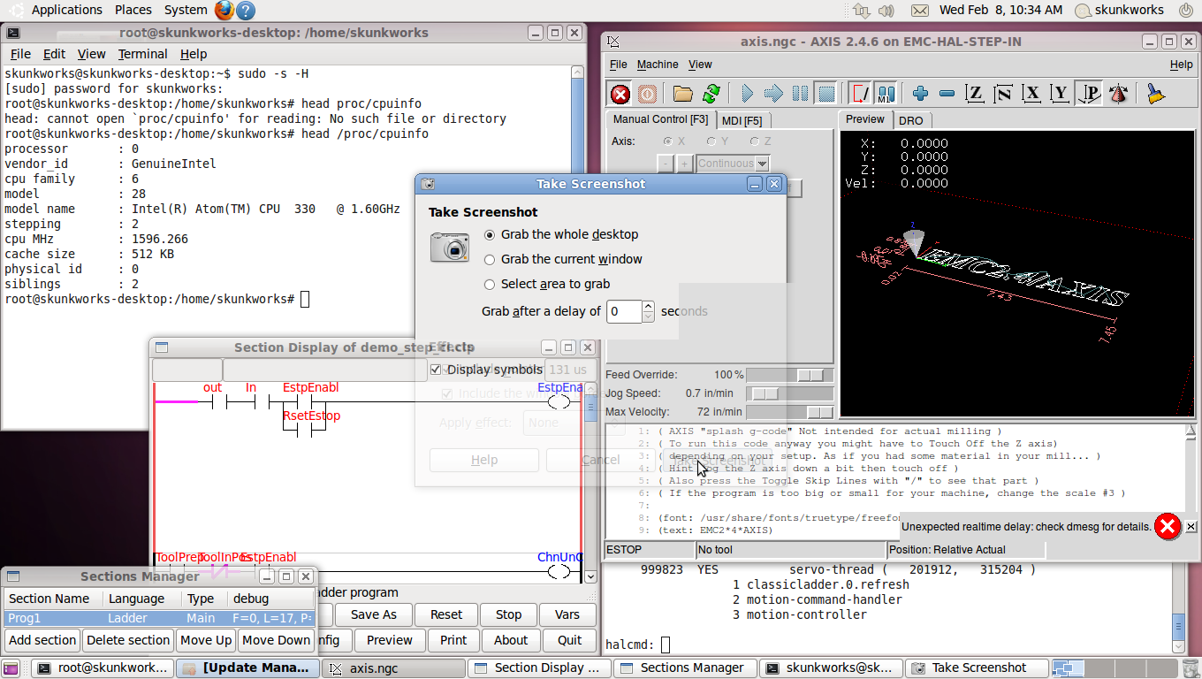Choose Select area to grab option

[490, 284]
